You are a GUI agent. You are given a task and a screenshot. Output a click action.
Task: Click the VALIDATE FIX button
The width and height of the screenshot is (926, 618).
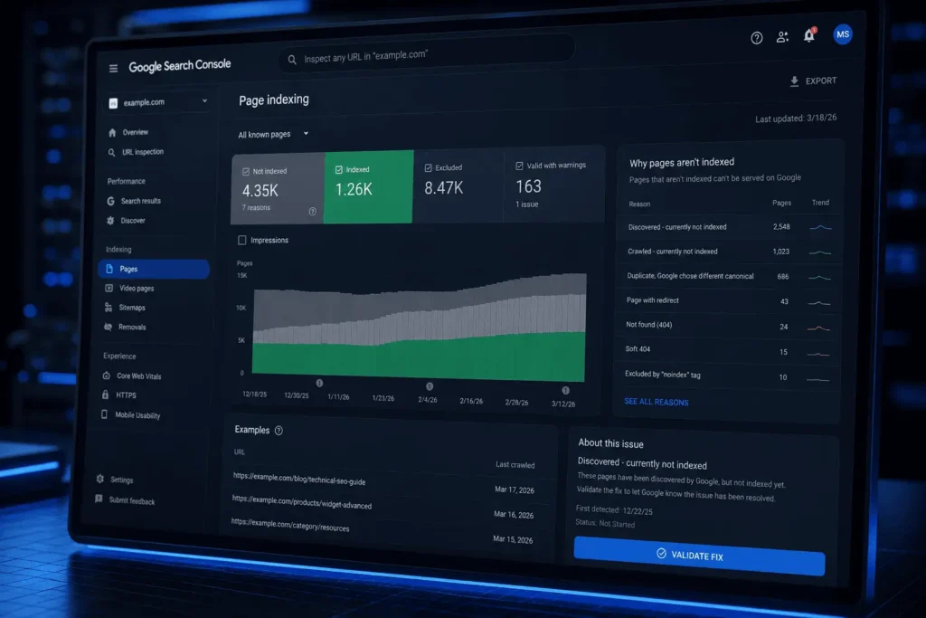tap(699, 556)
